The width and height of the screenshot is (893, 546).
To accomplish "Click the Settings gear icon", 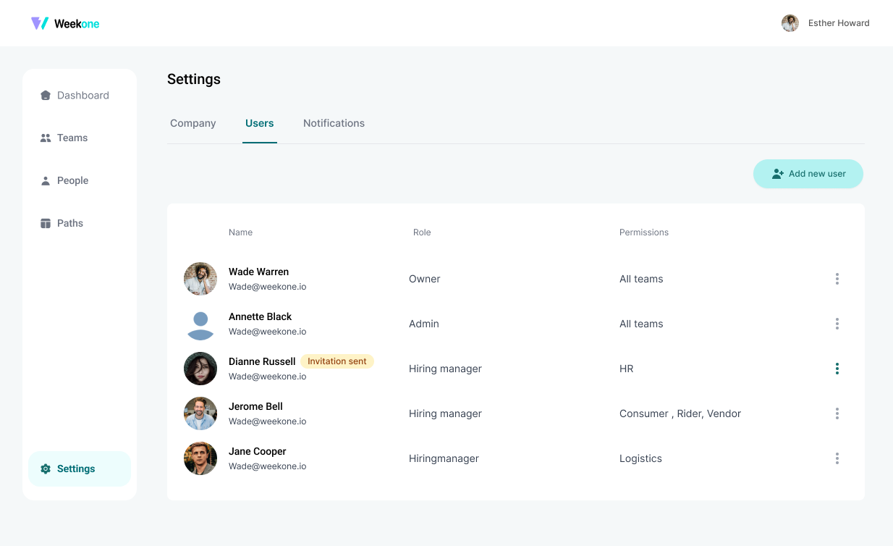I will [x=46, y=469].
